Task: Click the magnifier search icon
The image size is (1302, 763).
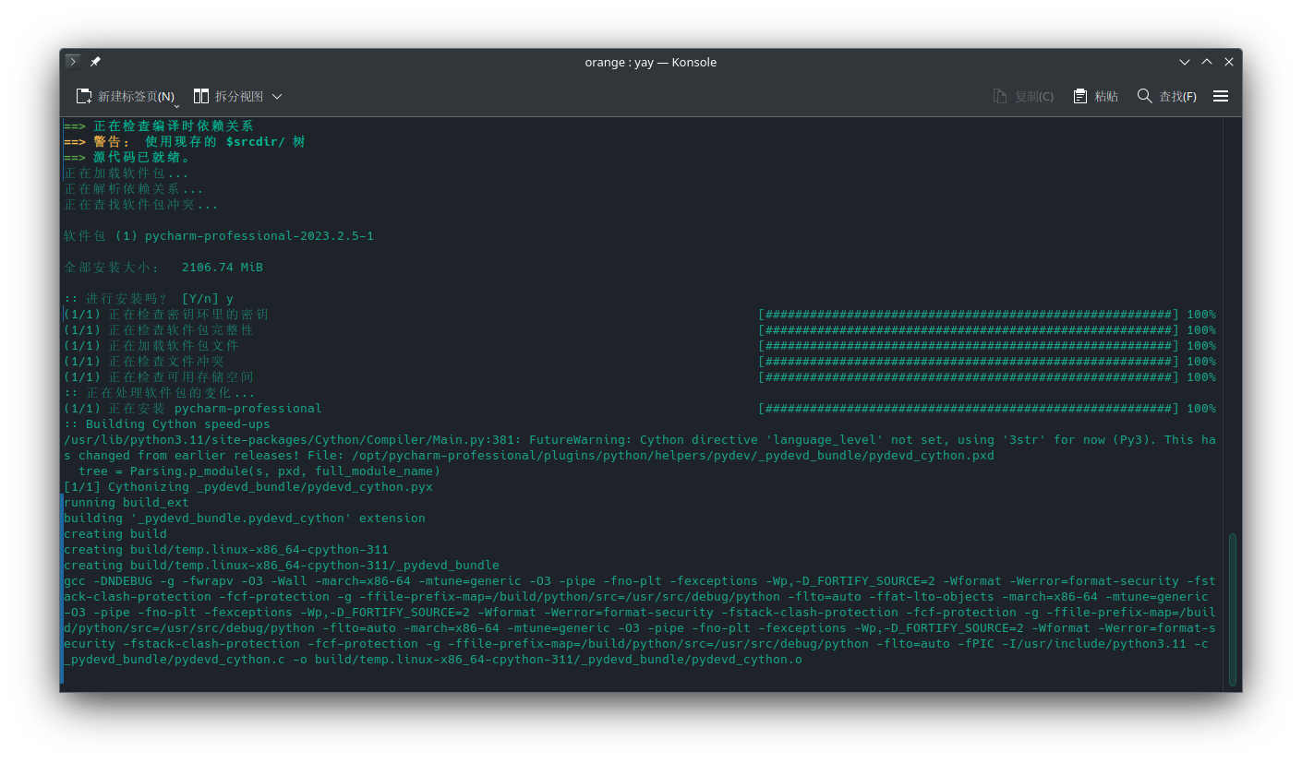Action: (x=1145, y=96)
